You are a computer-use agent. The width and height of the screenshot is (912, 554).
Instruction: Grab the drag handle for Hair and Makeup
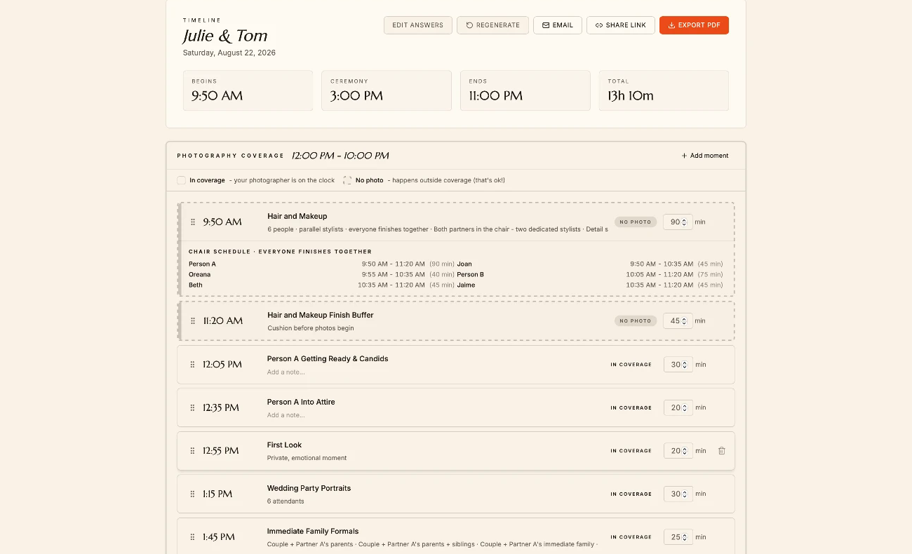coord(193,222)
